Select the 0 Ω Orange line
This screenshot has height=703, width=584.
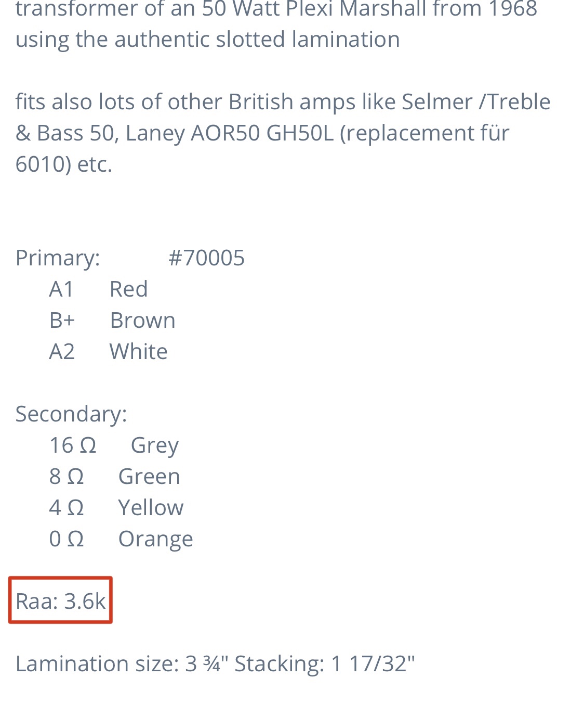click(121, 539)
